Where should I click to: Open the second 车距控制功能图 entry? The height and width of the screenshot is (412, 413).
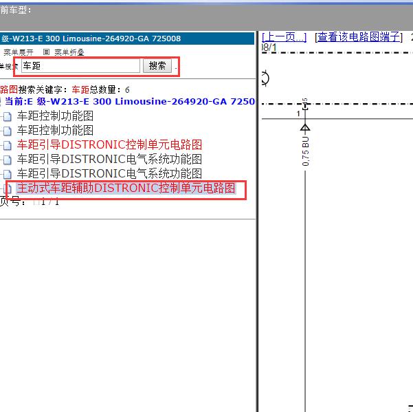(55, 130)
